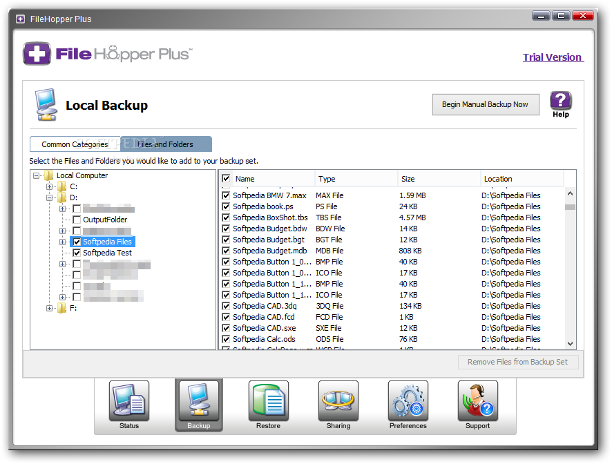Expand the Softpedia Files folder node
The width and height of the screenshot is (612, 464).
(x=62, y=242)
